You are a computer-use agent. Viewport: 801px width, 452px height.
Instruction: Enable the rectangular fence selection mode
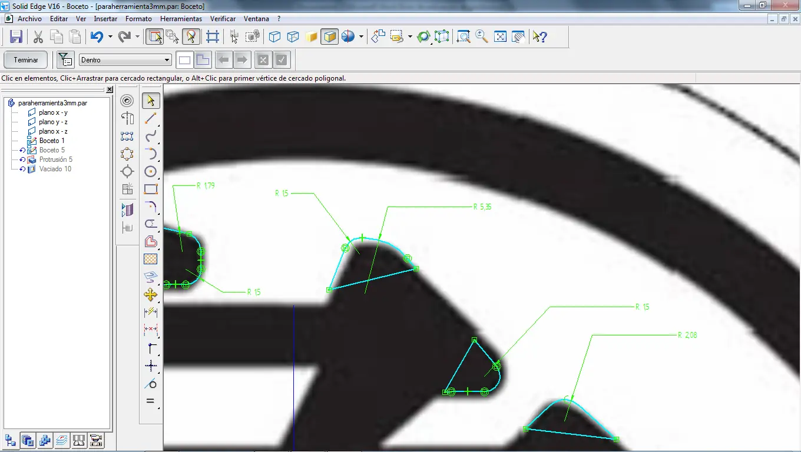pyautogui.click(x=184, y=59)
